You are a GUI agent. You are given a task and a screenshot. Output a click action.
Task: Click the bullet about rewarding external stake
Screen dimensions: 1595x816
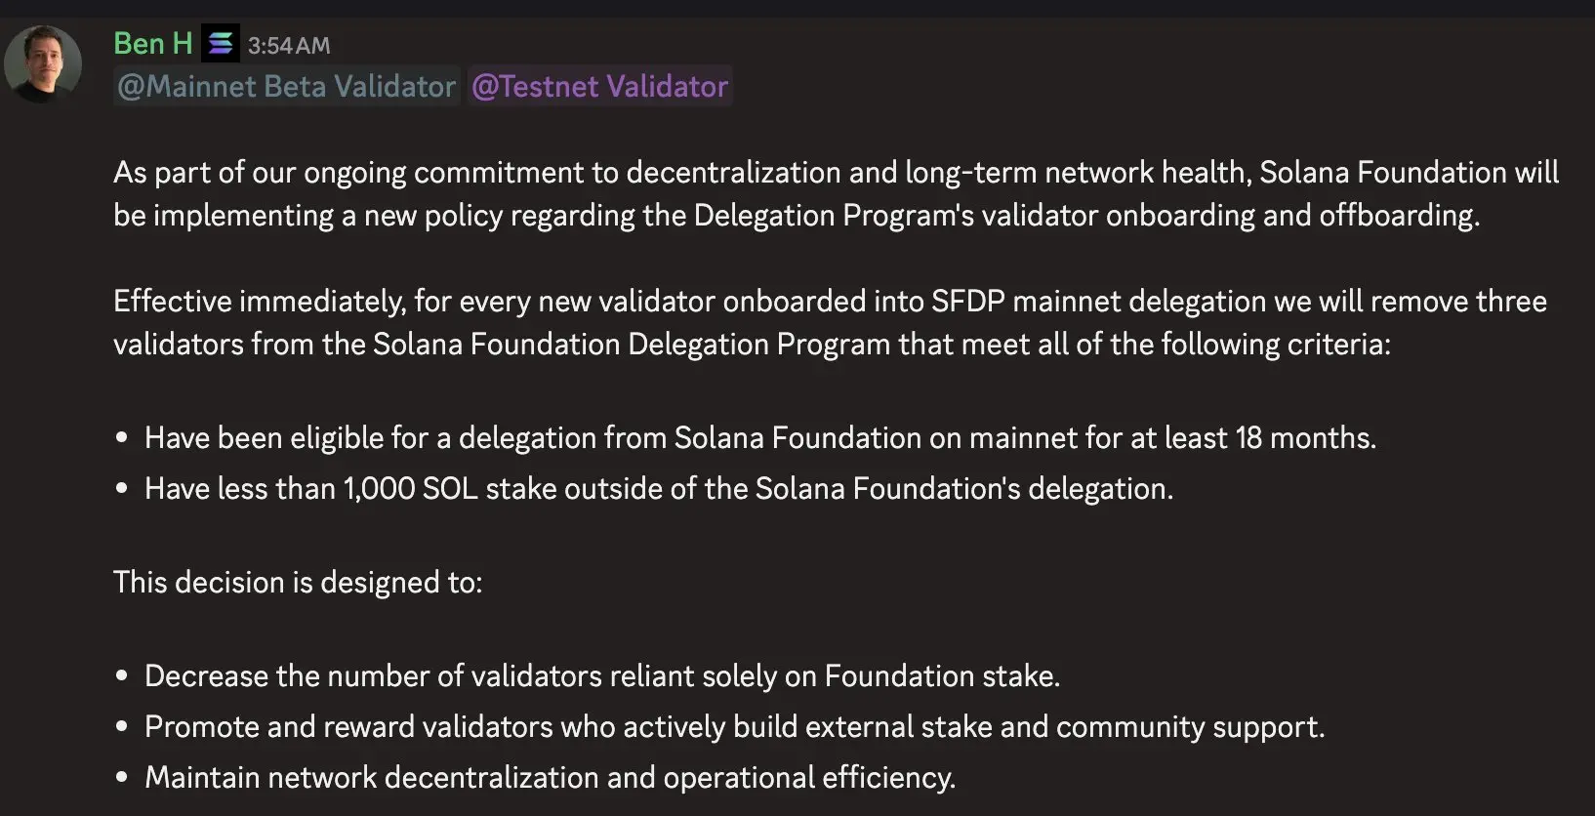(734, 726)
